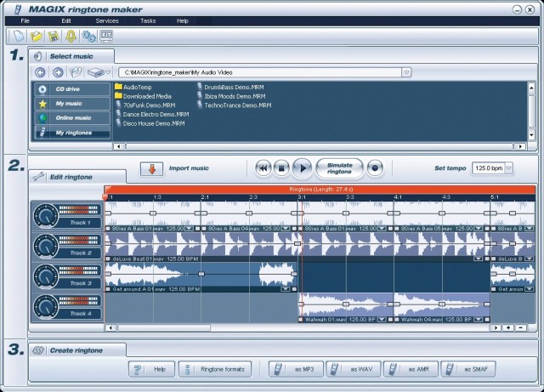Adjust the Track 1 volume knob

(x=46, y=216)
